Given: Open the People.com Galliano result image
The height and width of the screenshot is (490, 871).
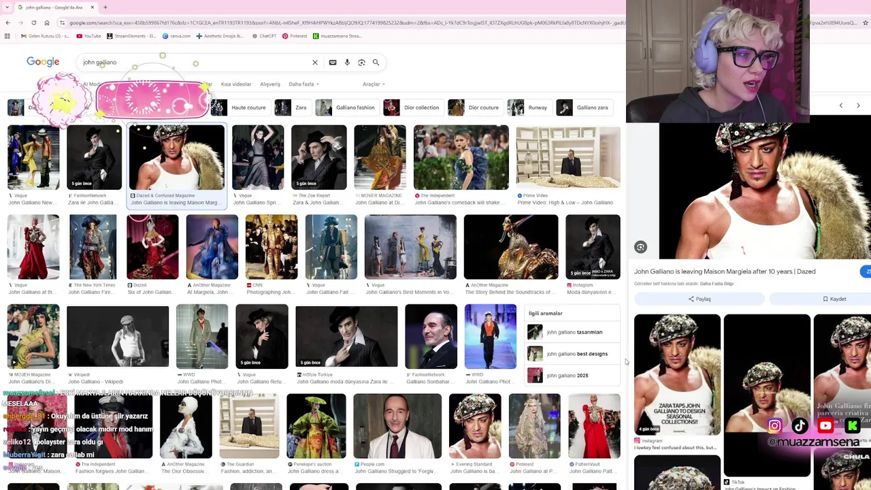Looking at the screenshot, I should click(397, 426).
